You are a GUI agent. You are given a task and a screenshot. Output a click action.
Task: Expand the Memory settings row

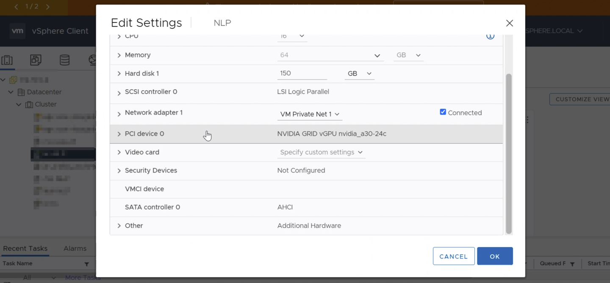click(x=119, y=55)
